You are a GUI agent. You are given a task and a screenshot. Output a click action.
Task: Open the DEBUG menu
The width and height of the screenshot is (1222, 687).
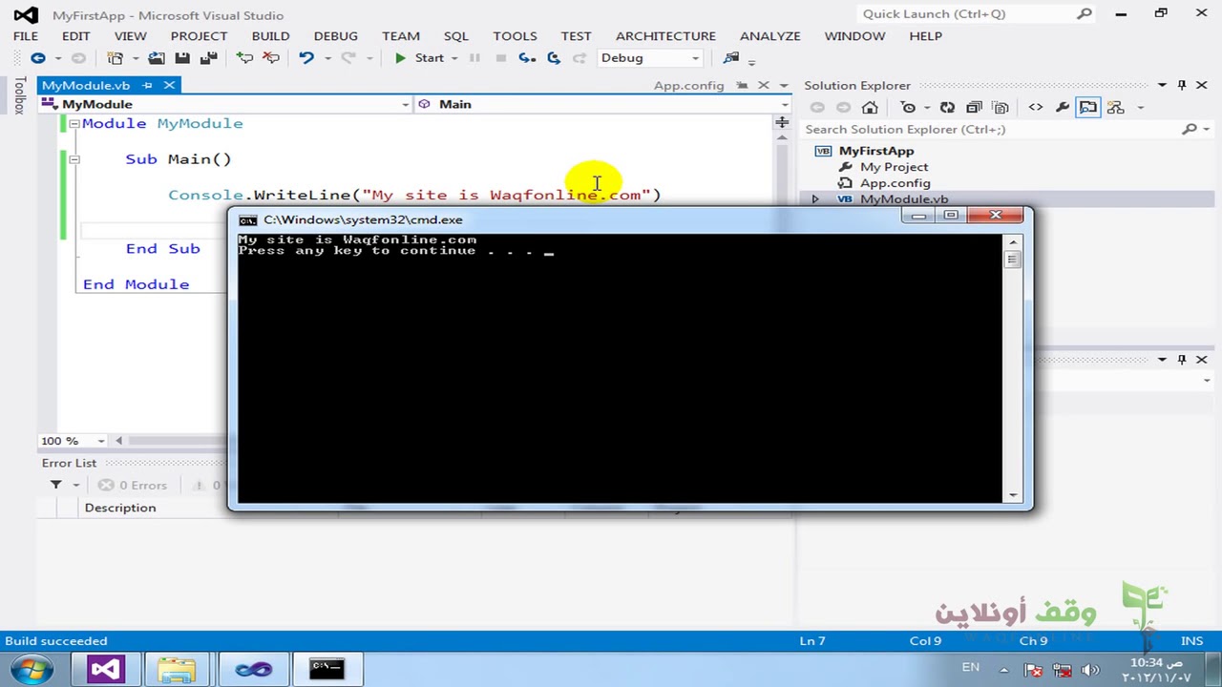[x=336, y=35]
